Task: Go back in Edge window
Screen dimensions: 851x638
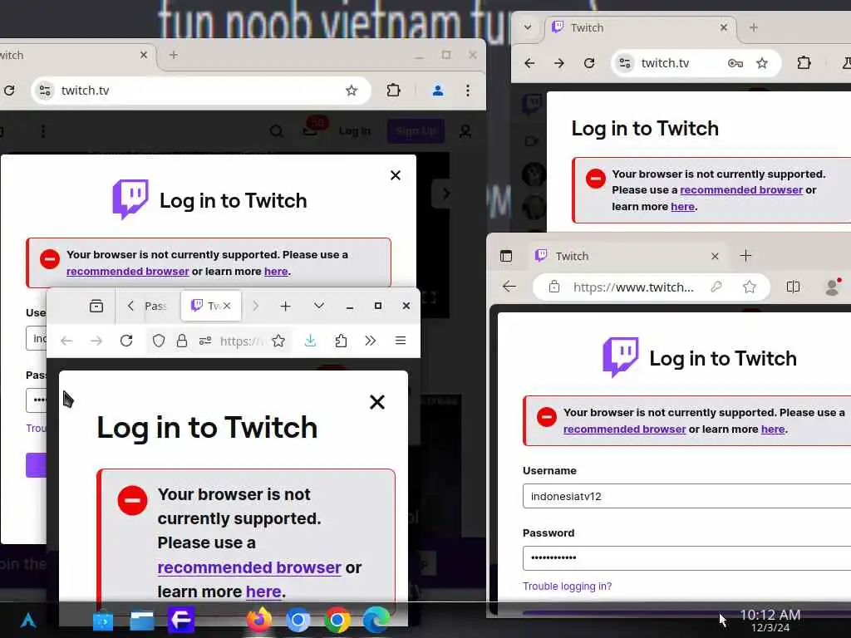Action: (x=509, y=287)
